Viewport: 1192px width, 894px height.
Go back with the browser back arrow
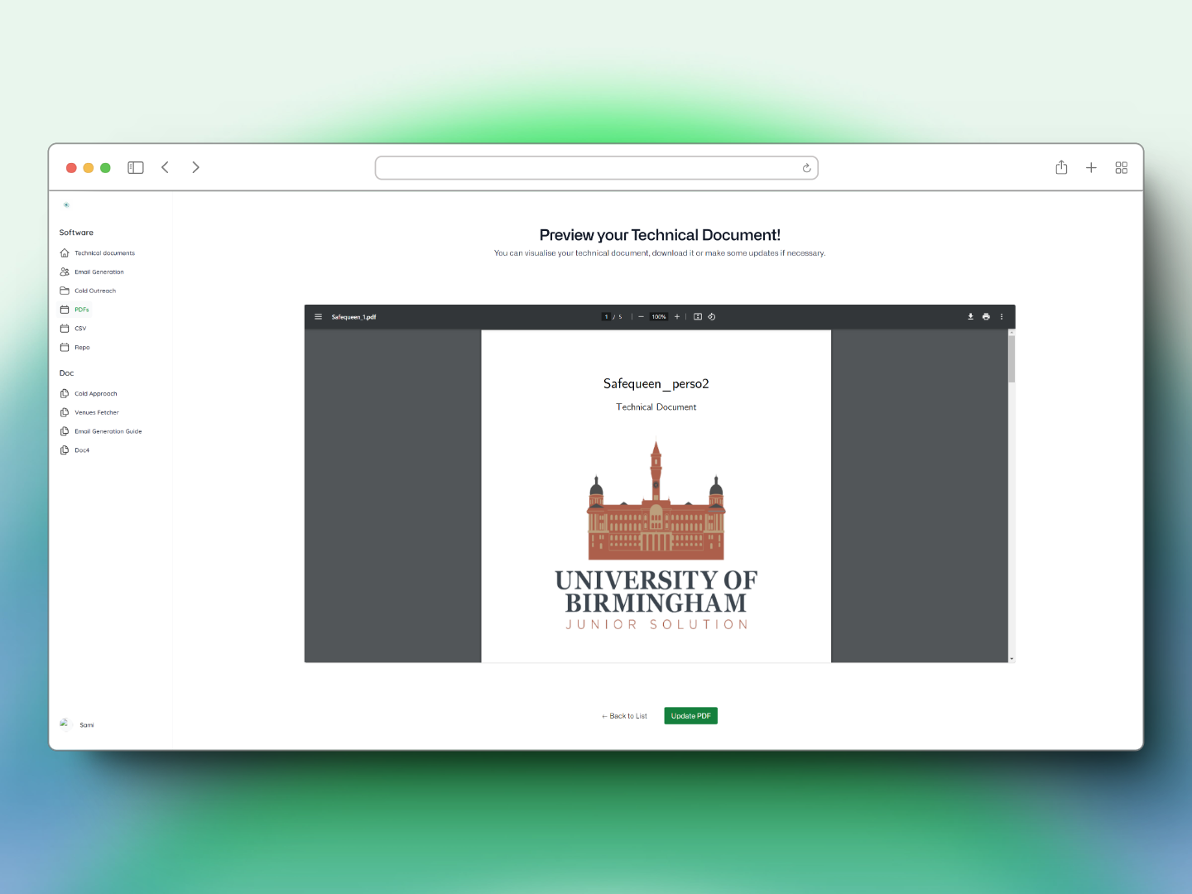click(x=166, y=167)
